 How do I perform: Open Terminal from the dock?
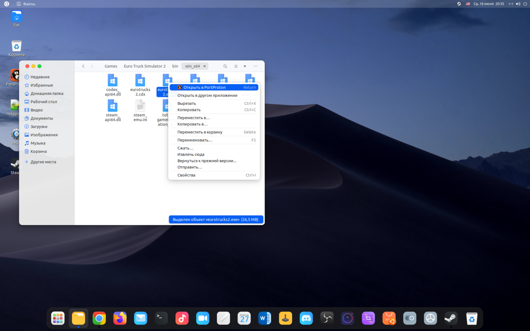point(161,318)
